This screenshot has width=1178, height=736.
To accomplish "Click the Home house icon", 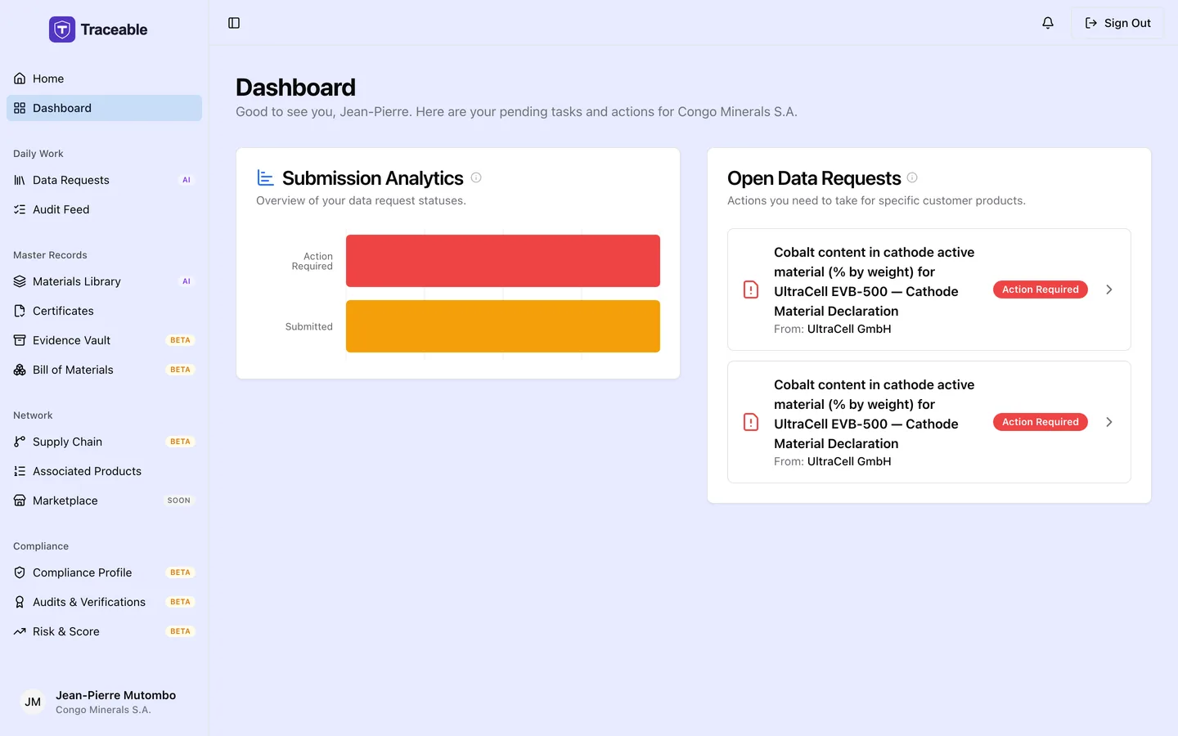I will (x=20, y=79).
